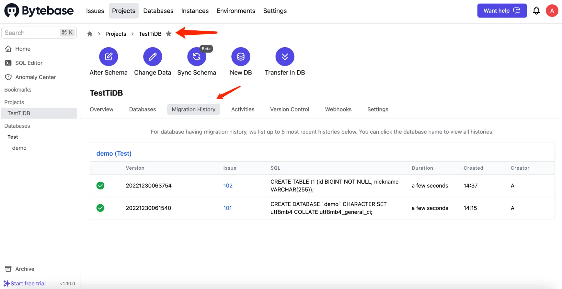Click the Alter Schema label

tap(109, 72)
